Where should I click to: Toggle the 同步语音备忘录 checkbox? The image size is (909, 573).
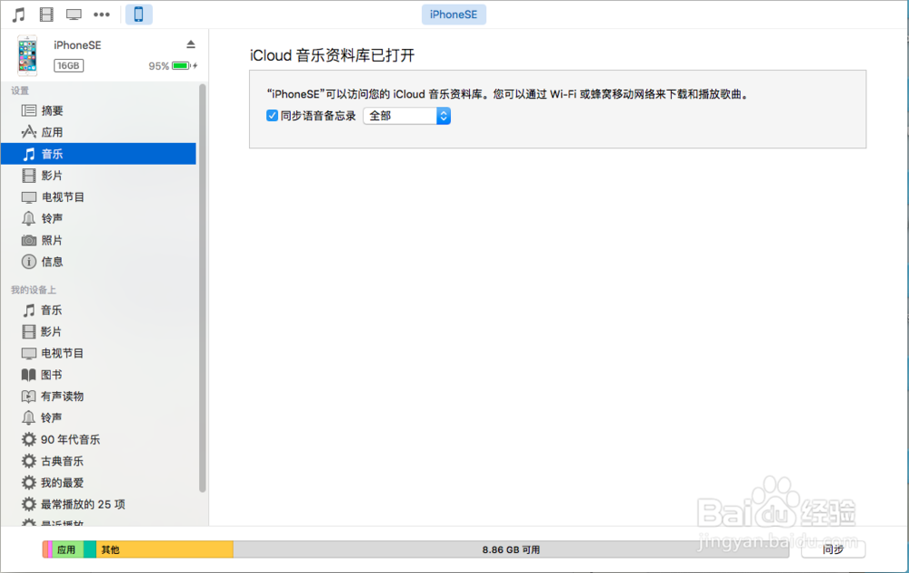coord(272,116)
